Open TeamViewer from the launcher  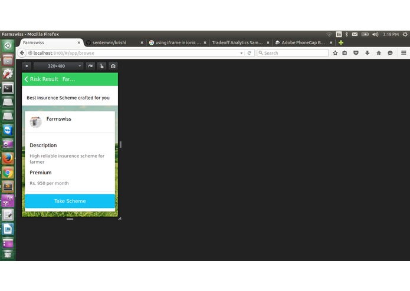(8, 130)
